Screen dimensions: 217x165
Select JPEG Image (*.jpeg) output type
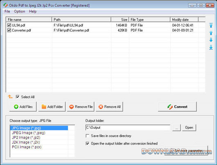[x=39, y=133]
